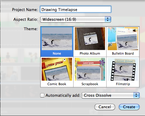This screenshot has width=145, height=116.
Task: Click the Comic Book caption label
Action: pos(57,84)
